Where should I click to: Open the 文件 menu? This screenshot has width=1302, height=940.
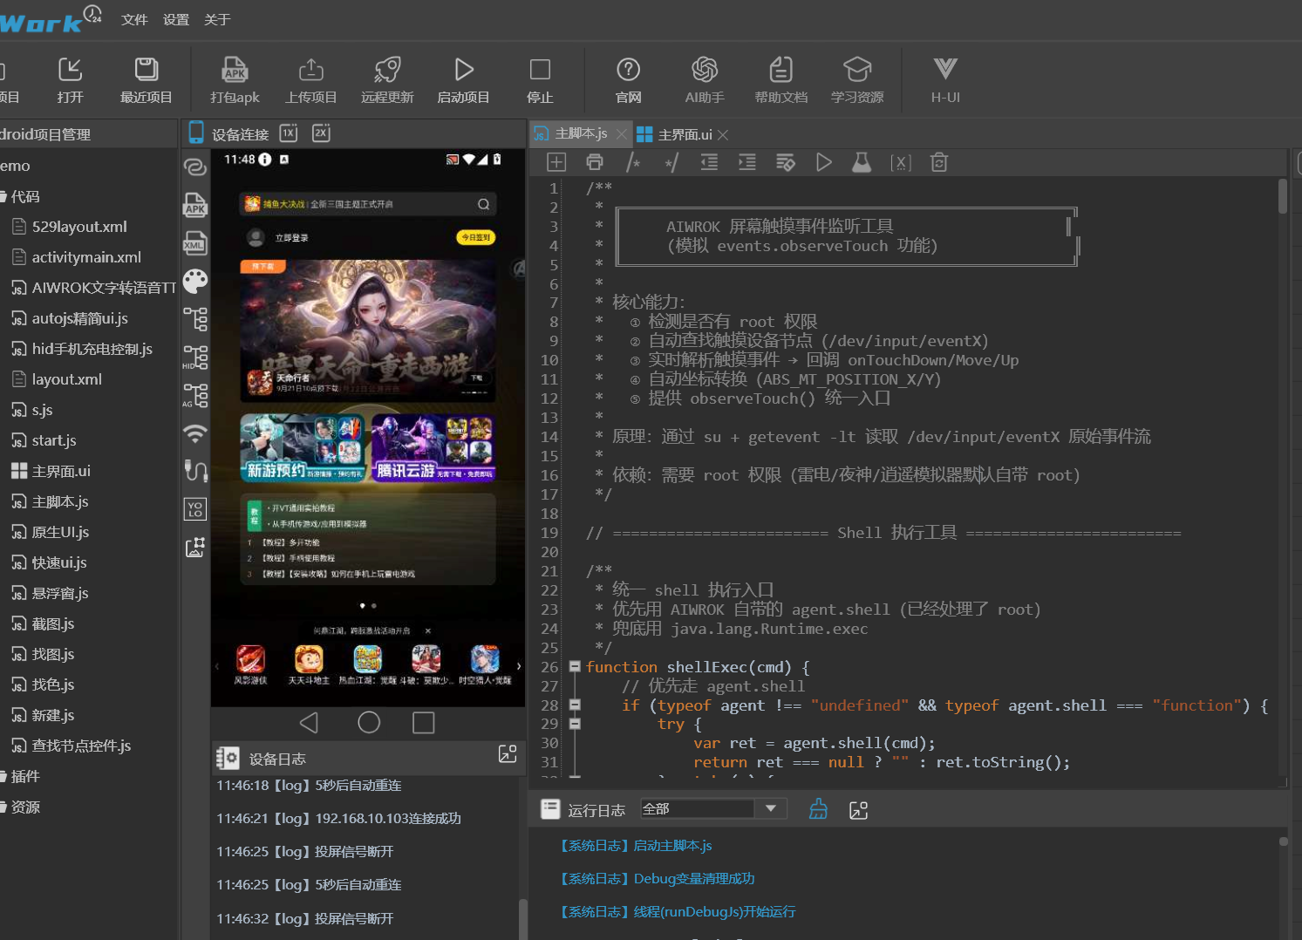click(x=134, y=19)
